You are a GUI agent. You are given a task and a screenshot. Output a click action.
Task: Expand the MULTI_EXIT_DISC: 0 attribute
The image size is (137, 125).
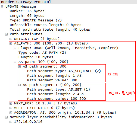[x=11, y=108]
